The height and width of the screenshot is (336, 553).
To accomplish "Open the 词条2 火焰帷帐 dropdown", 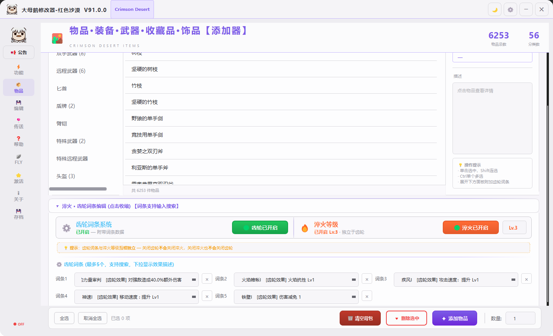I will (296, 280).
